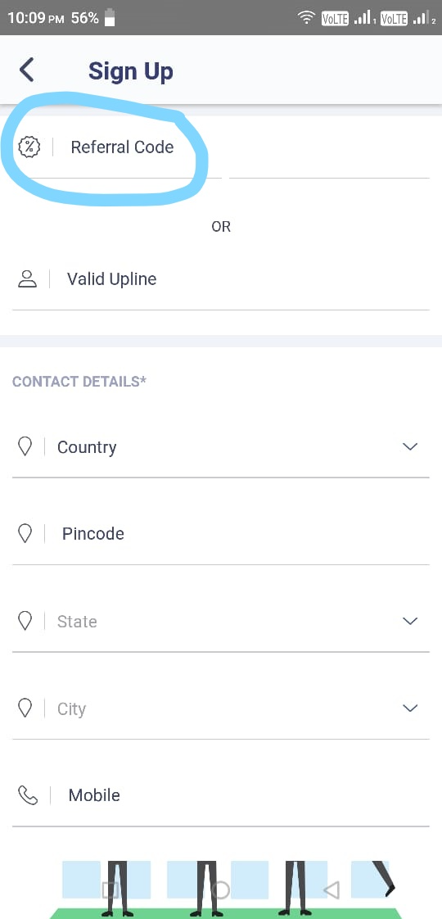Tap the percent badge icon for Referral Code
Viewport: 442px width, 919px height.
29,147
